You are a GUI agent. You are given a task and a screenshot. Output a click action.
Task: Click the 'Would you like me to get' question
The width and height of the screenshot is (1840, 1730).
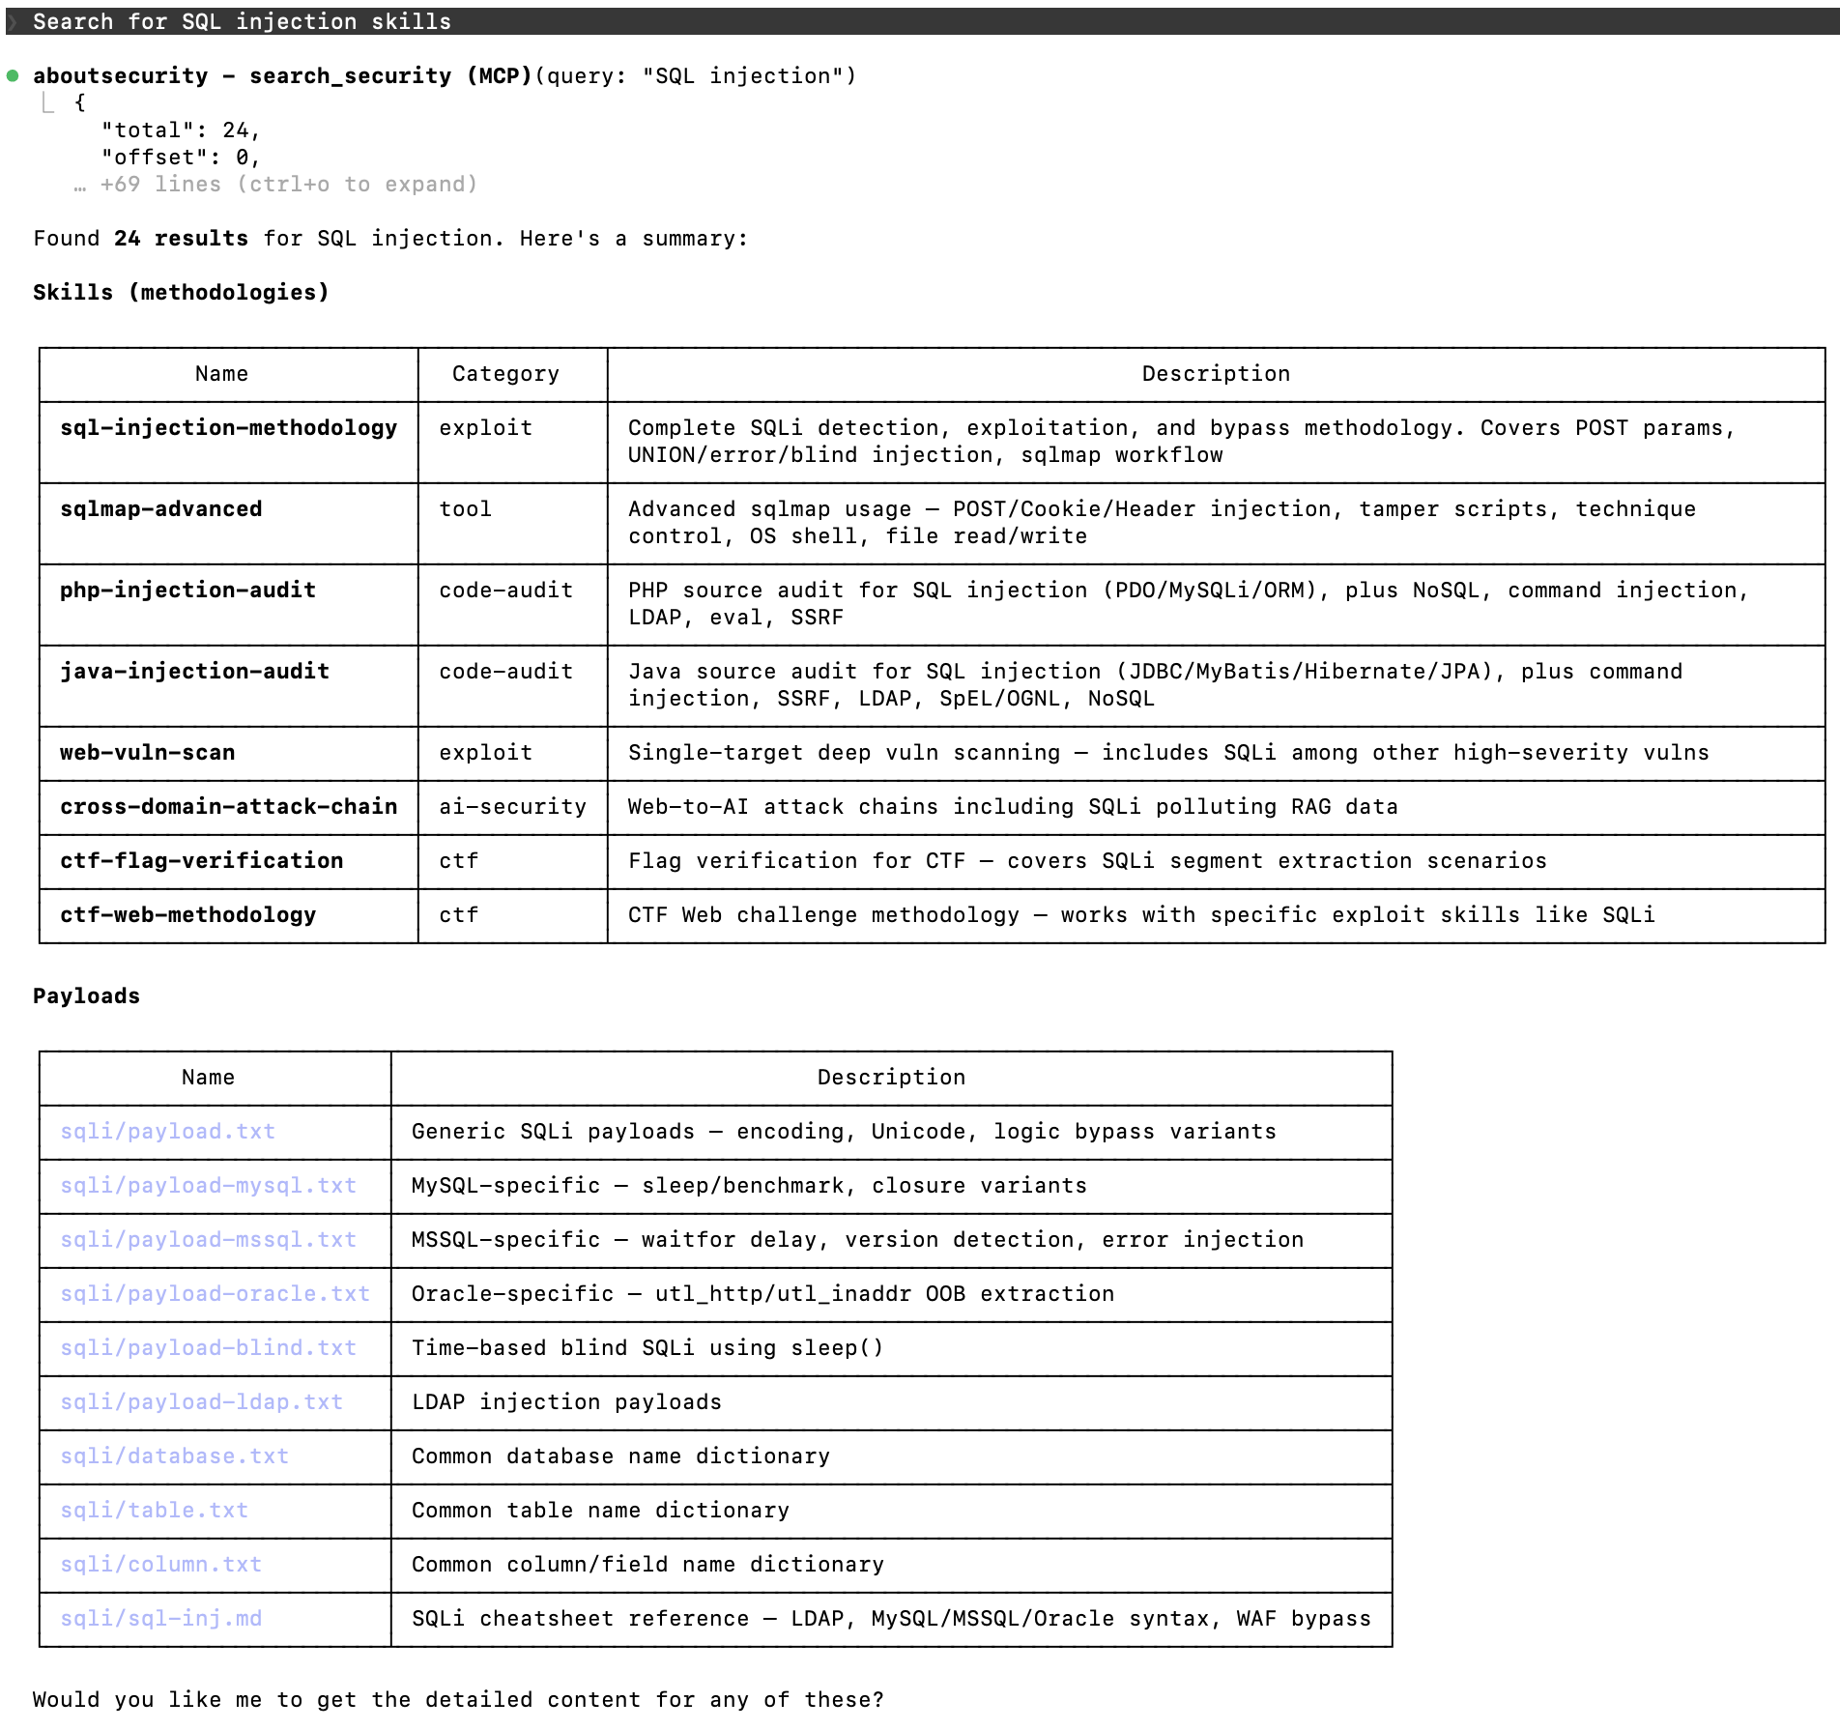pyautogui.click(x=458, y=1699)
